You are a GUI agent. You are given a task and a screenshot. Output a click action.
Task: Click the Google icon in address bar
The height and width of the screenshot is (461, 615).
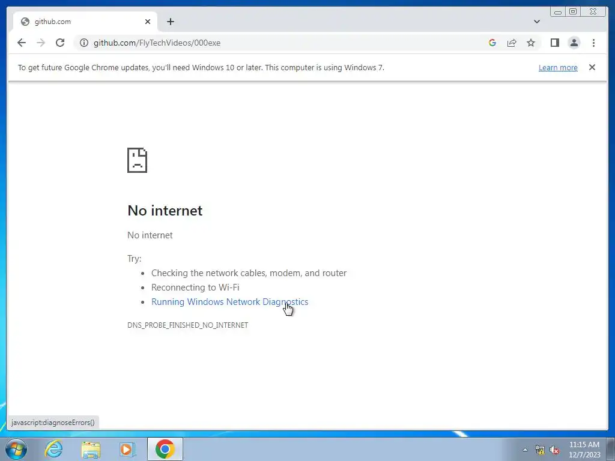[x=492, y=43]
